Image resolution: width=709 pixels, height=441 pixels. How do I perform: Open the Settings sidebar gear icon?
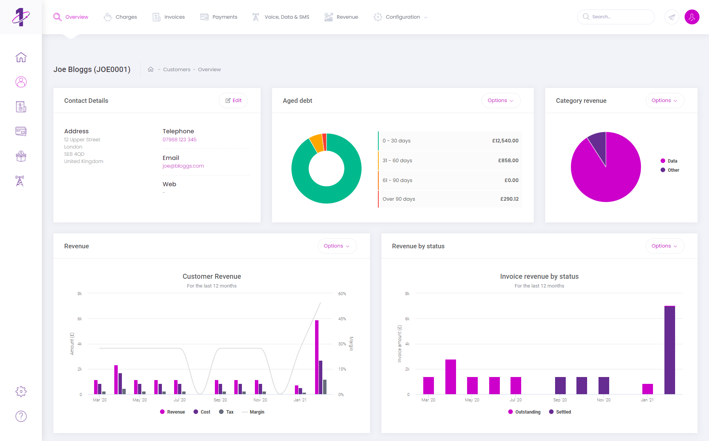[21, 391]
